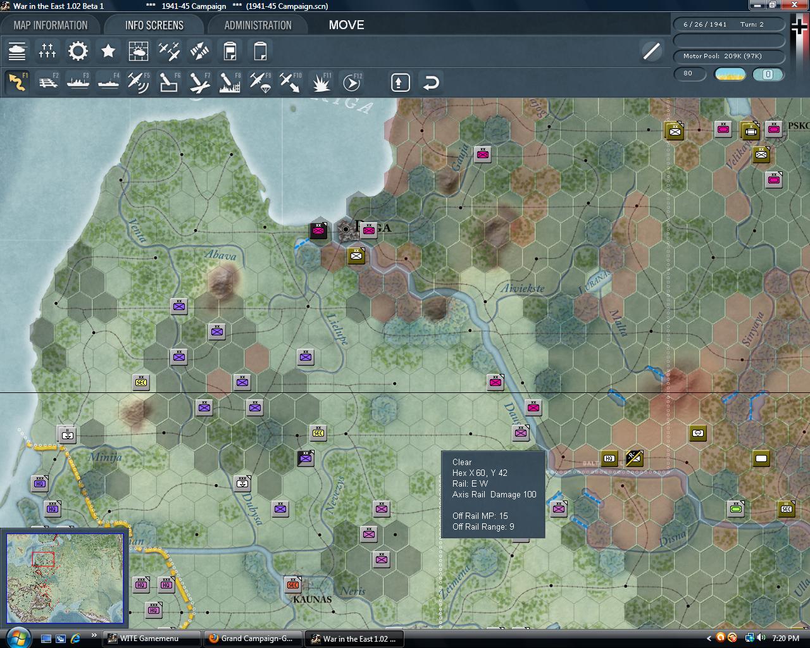Click the teal pill showing 0

(x=768, y=74)
